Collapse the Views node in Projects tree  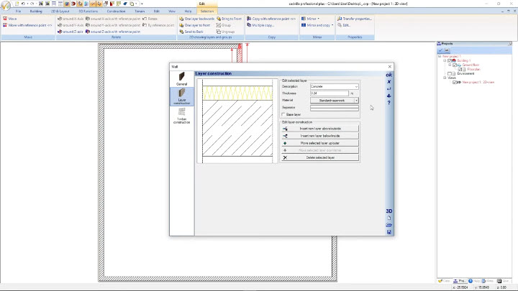[x=445, y=78]
